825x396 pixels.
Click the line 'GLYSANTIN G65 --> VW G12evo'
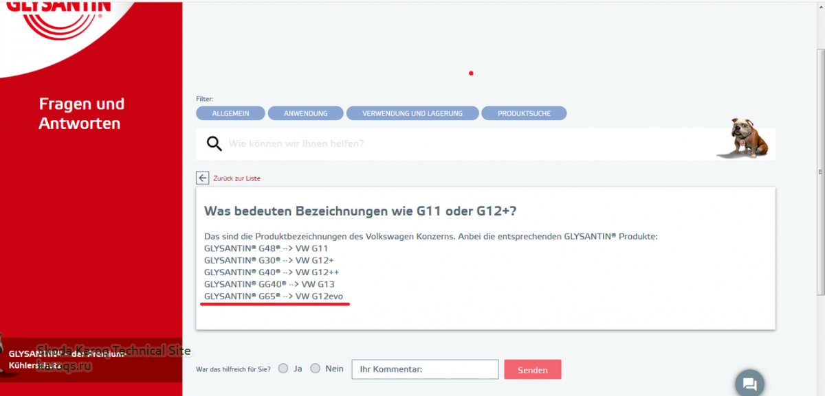coord(274,296)
